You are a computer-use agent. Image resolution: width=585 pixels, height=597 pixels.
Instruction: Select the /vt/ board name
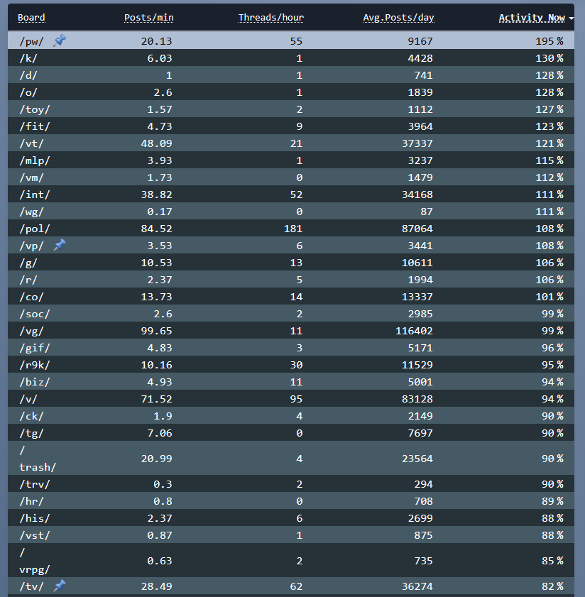[x=32, y=143]
